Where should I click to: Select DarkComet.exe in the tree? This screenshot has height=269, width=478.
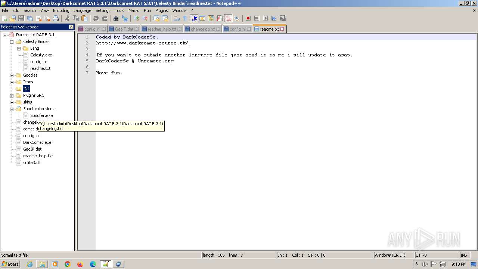tap(37, 142)
